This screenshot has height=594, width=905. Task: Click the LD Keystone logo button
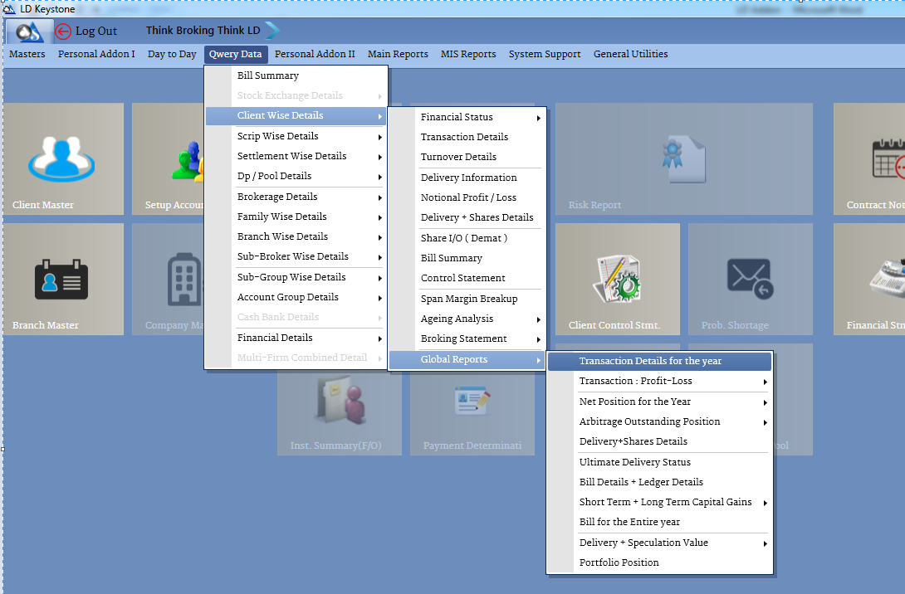coord(28,32)
